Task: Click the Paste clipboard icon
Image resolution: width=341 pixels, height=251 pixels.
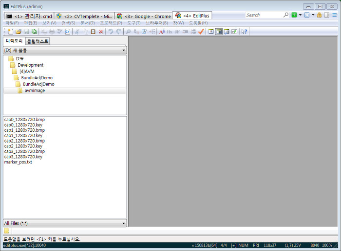Action: coord(93,32)
